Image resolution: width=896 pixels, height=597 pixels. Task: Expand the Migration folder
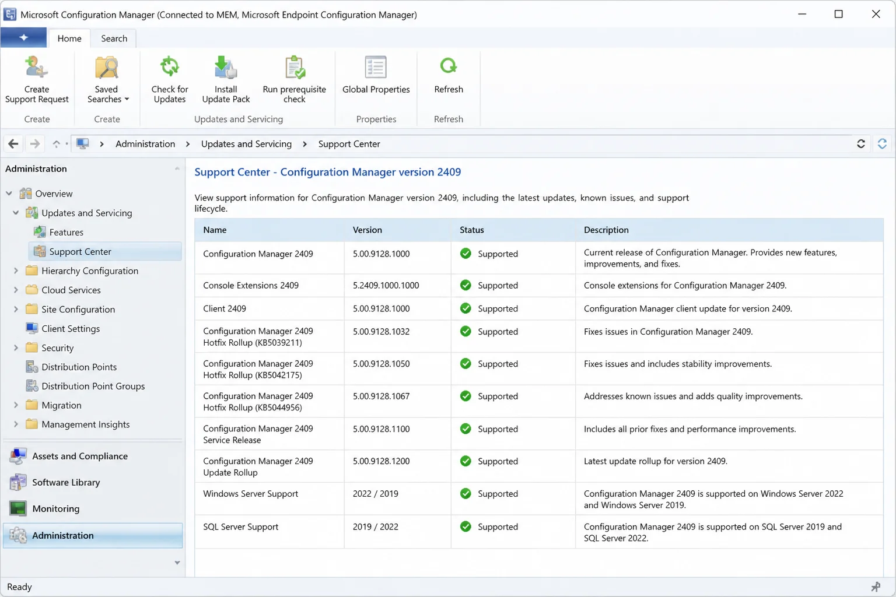click(16, 405)
